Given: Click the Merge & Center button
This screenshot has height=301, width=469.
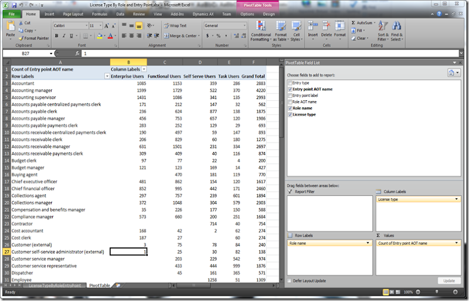Looking at the screenshot, I should pyautogui.click(x=179, y=36).
